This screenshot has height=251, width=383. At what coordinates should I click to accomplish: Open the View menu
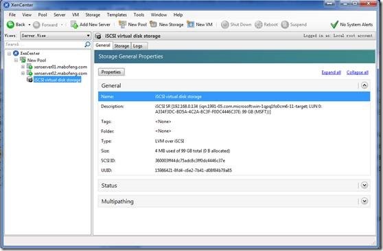pos(27,14)
